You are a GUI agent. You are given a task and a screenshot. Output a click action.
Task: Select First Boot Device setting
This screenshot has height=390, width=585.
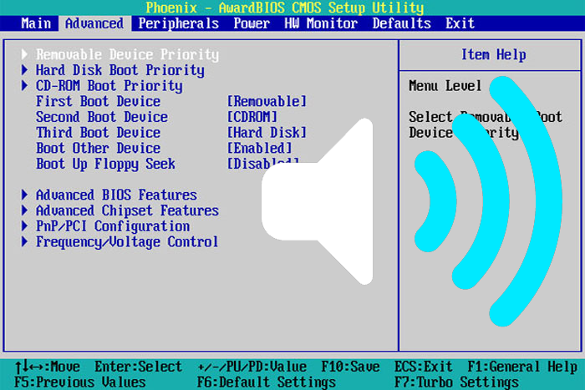98,101
